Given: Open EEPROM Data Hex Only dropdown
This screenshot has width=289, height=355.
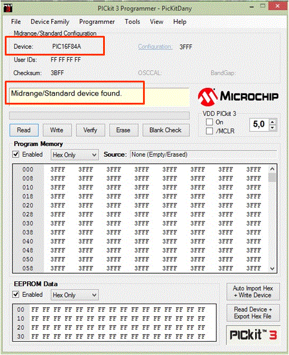Looking at the screenshot, I should [x=74, y=295].
